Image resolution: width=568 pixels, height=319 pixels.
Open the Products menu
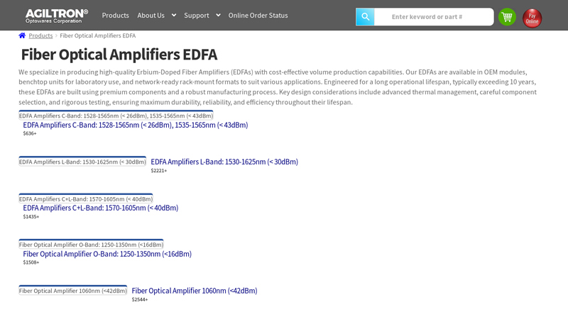tap(115, 15)
